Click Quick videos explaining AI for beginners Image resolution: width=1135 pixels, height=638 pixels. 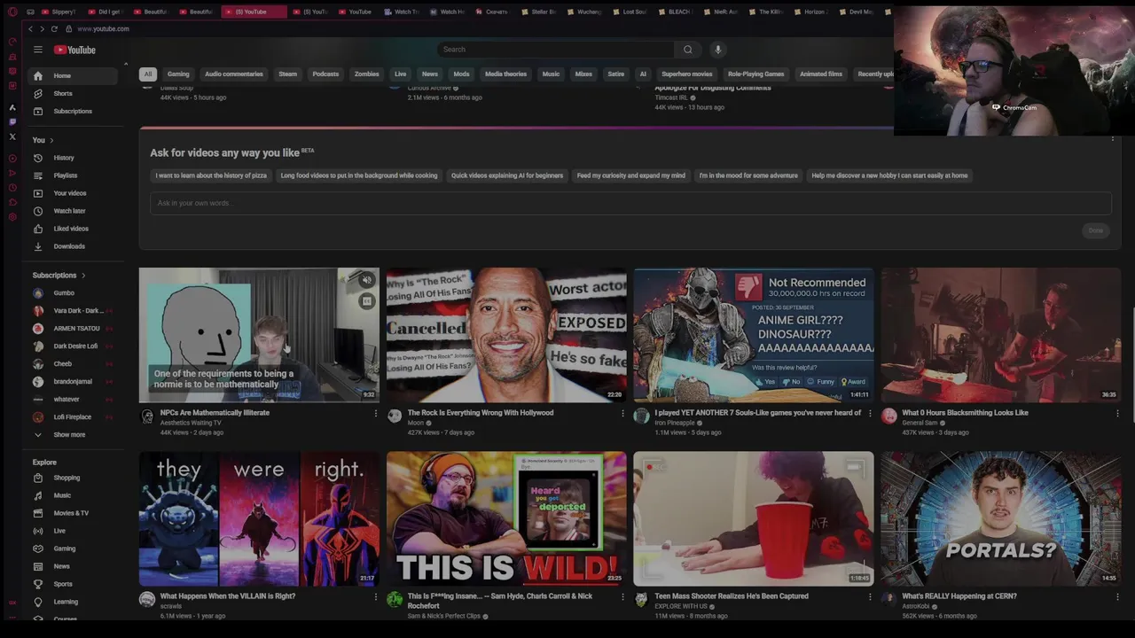[507, 175]
